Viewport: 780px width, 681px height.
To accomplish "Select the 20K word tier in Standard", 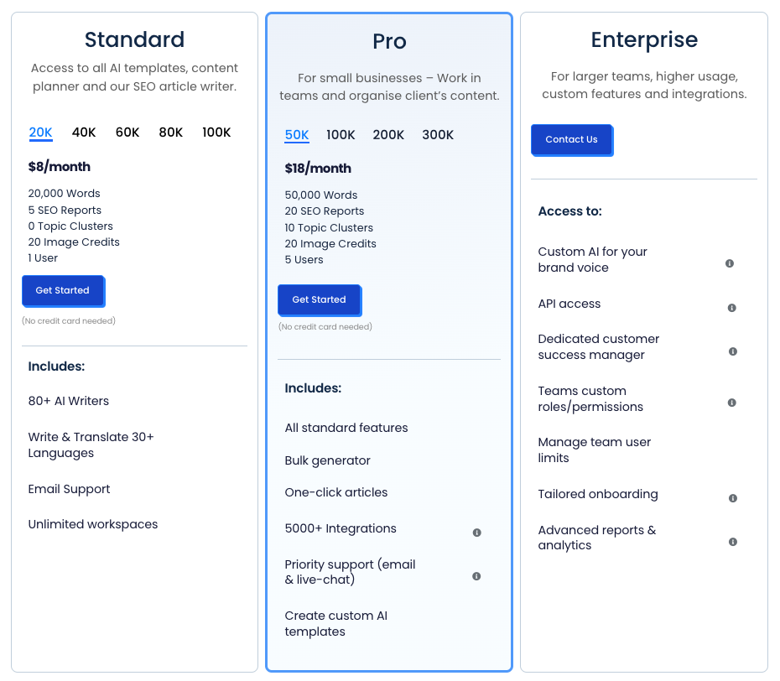I will click(x=40, y=133).
